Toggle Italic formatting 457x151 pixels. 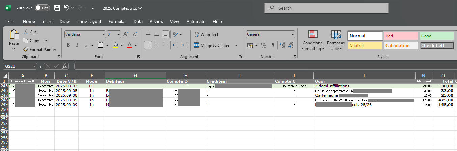77,45
